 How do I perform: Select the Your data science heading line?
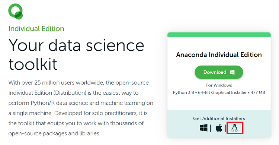(x=76, y=45)
